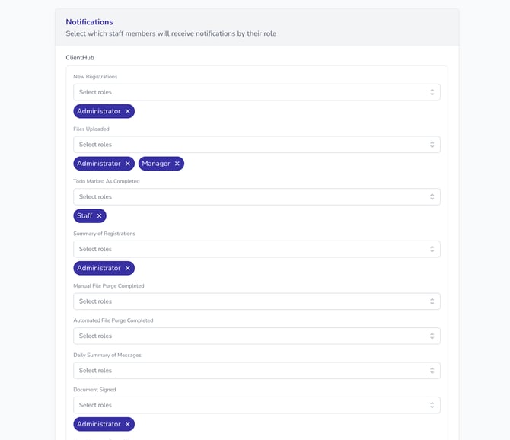Viewport: 510px width, 440px height.
Task: Open Daily Summary of Messages roles dropdown
Action: pos(251,371)
